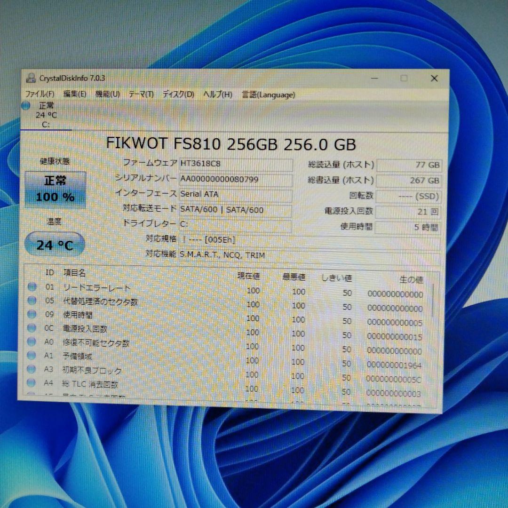The height and width of the screenshot is (508, 508).
Task: Open the 編集(E) menu
Action: click(75, 94)
